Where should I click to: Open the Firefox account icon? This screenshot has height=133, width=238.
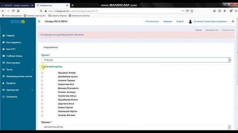coord(225,11)
